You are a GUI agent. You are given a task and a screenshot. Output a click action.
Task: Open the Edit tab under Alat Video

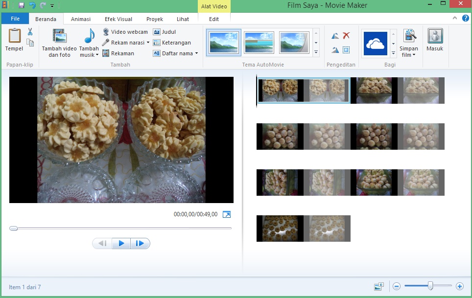coord(214,19)
